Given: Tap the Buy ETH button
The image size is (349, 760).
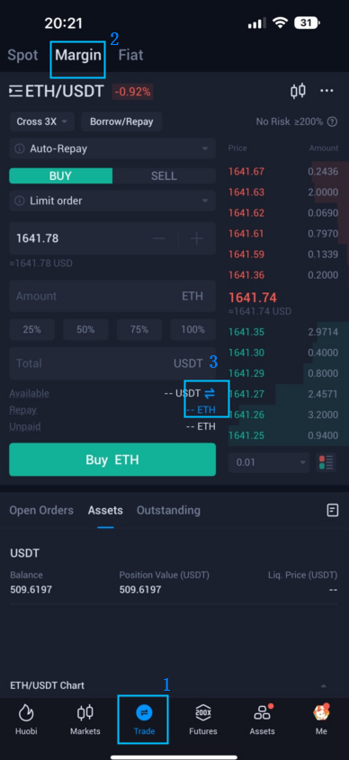Looking at the screenshot, I should [112, 460].
